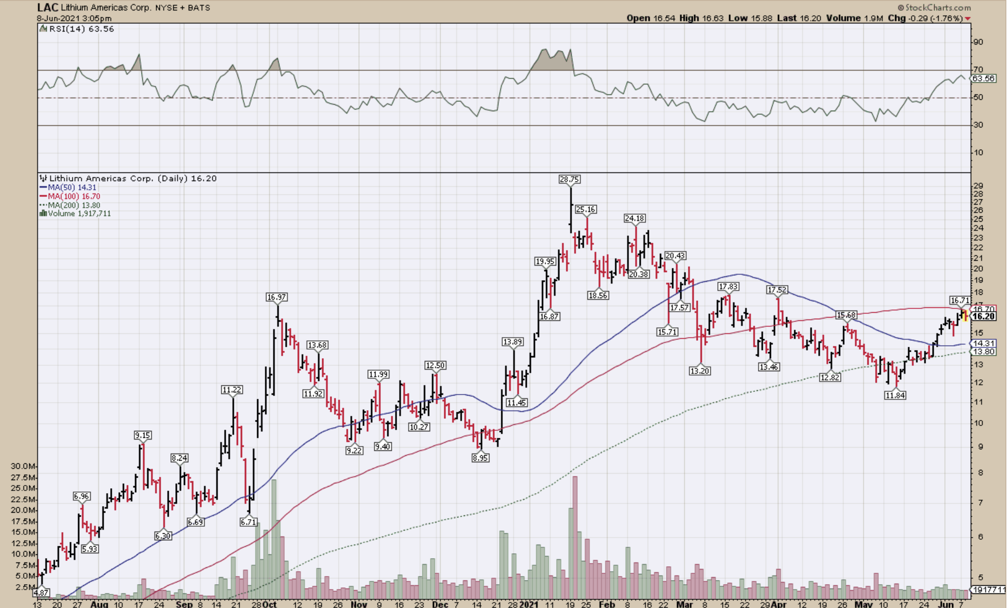Click the 'MA(100) 16.70' legend text

click(74, 197)
